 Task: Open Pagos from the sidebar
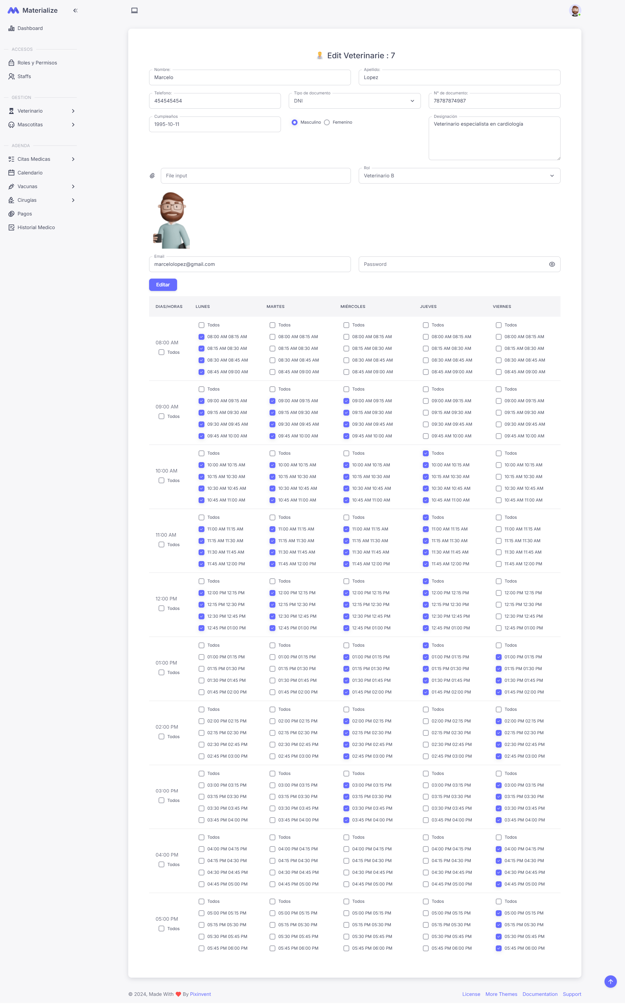(x=25, y=213)
